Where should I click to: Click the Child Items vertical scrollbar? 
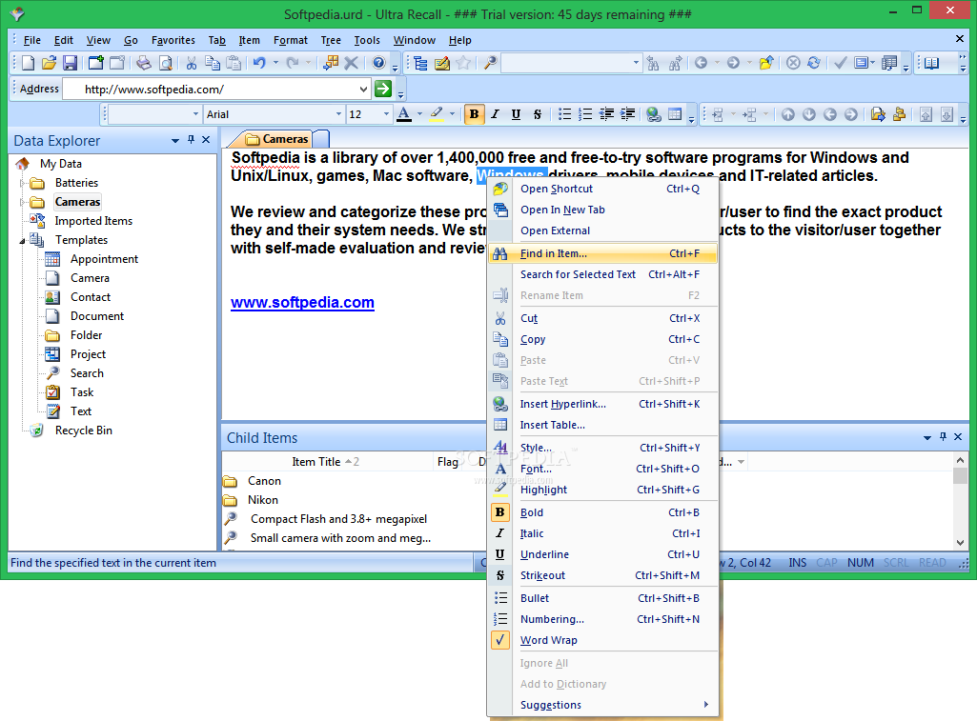[x=960, y=501]
